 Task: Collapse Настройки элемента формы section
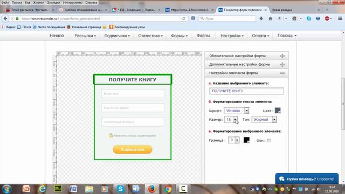point(246,73)
